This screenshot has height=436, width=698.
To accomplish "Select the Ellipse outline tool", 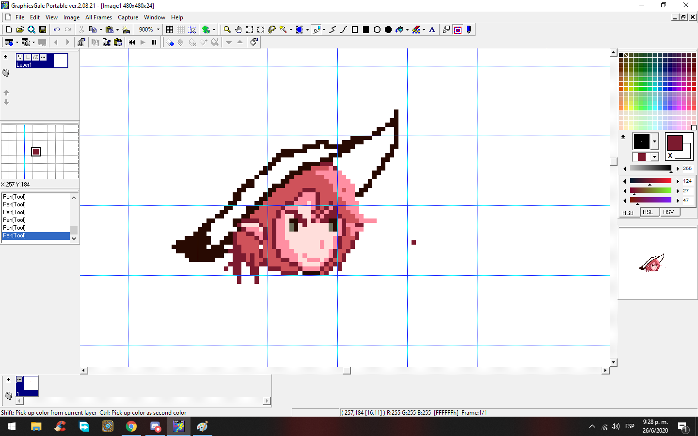I will coord(377,30).
